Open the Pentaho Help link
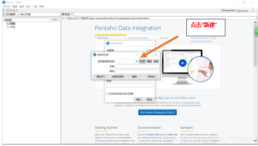This screenshot has width=258, height=146. coord(153,134)
